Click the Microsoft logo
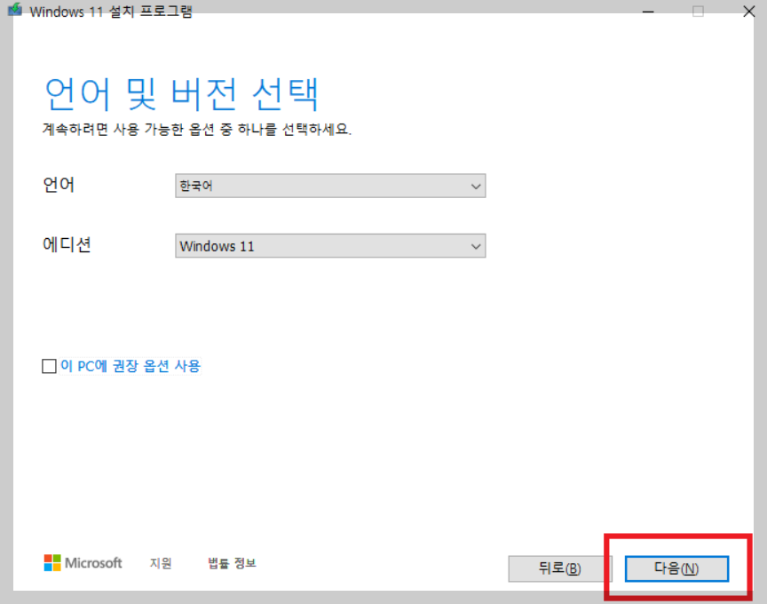The width and height of the screenshot is (767, 604). [x=83, y=563]
